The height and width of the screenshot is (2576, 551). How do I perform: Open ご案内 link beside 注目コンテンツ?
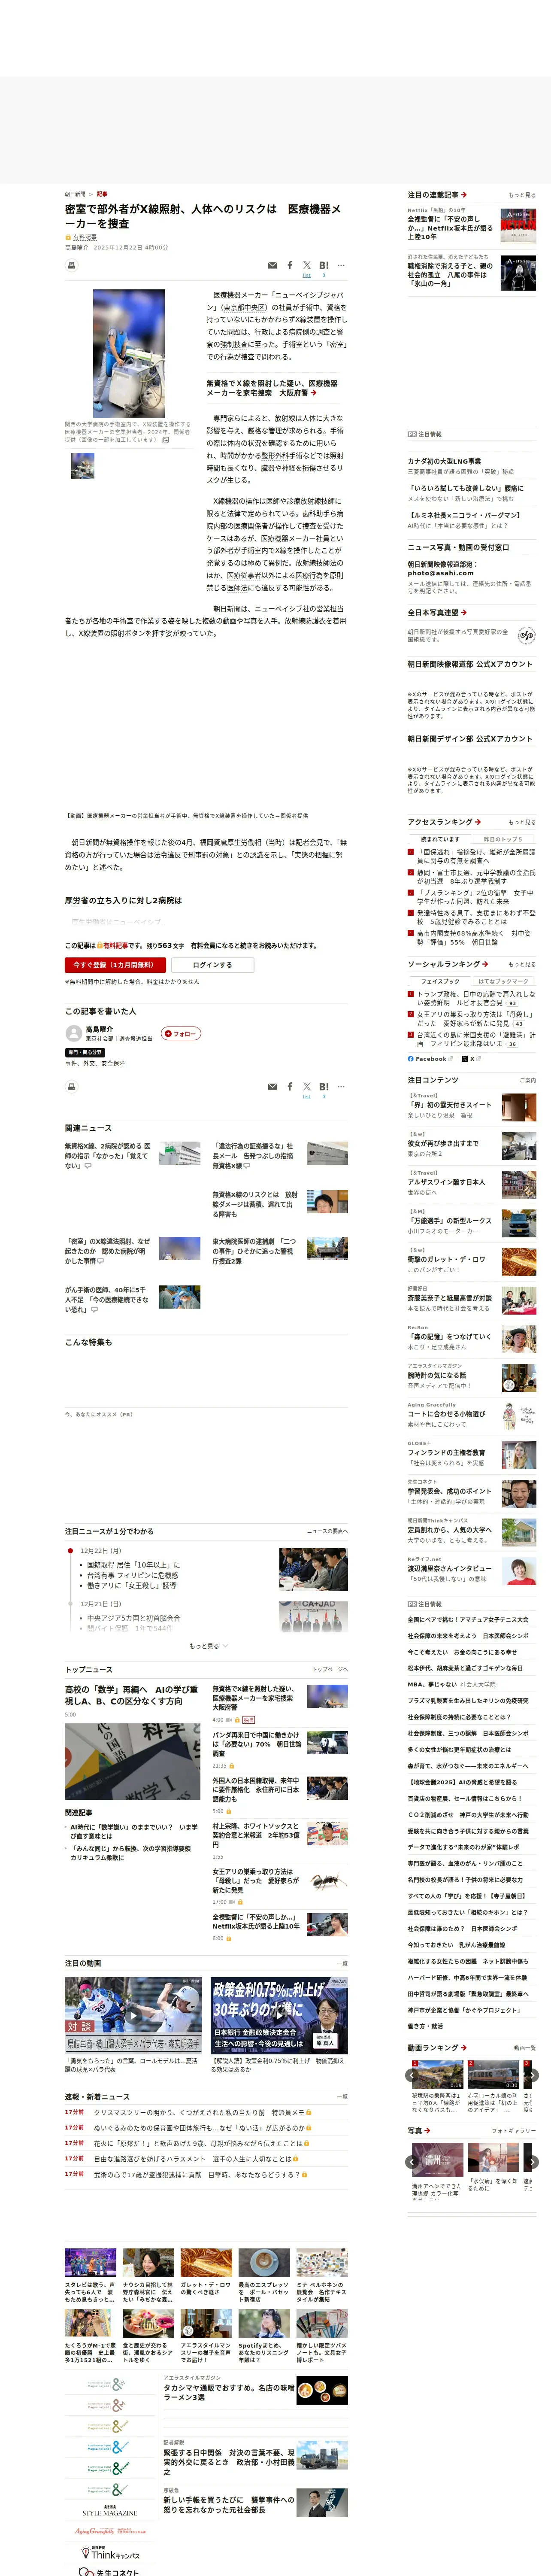(527, 1080)
